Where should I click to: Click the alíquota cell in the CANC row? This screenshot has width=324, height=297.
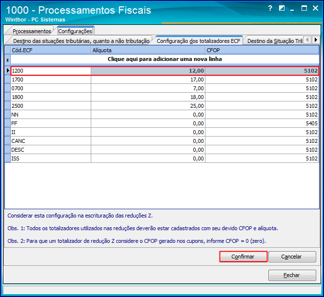point(148,141)
